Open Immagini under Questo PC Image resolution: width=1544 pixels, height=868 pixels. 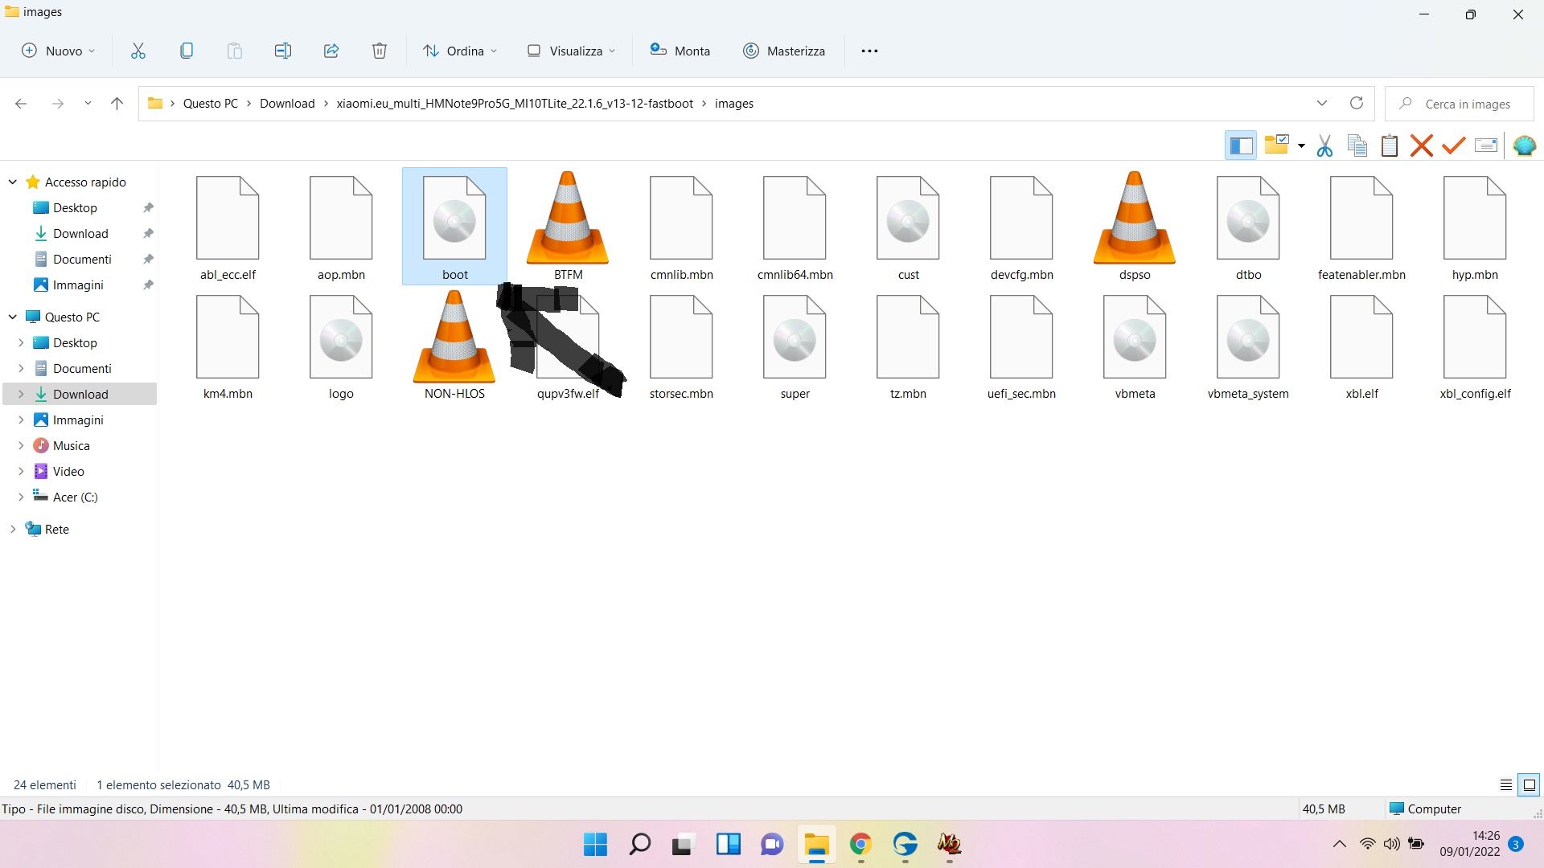tap(78, 420)
